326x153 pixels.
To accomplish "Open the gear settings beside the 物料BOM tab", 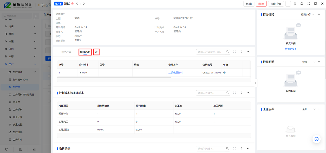I will point(96,52).
